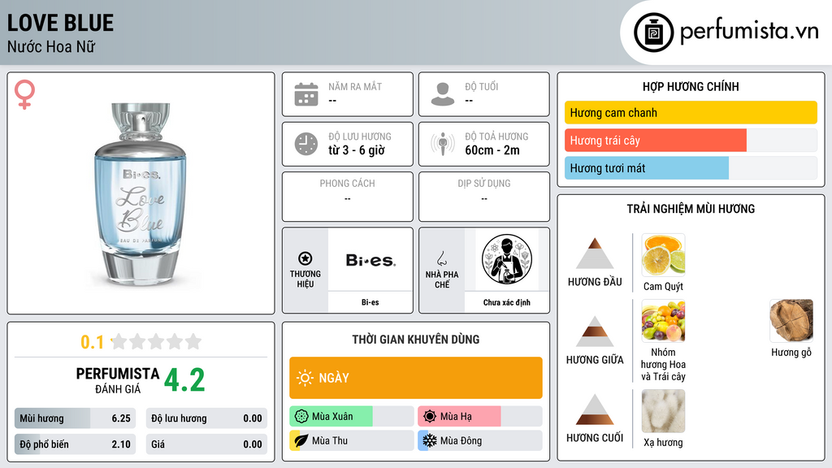This screenshot has width=832, height=468.
Task: Click the Bi-es brand logo
Action: tap(370, 260)
